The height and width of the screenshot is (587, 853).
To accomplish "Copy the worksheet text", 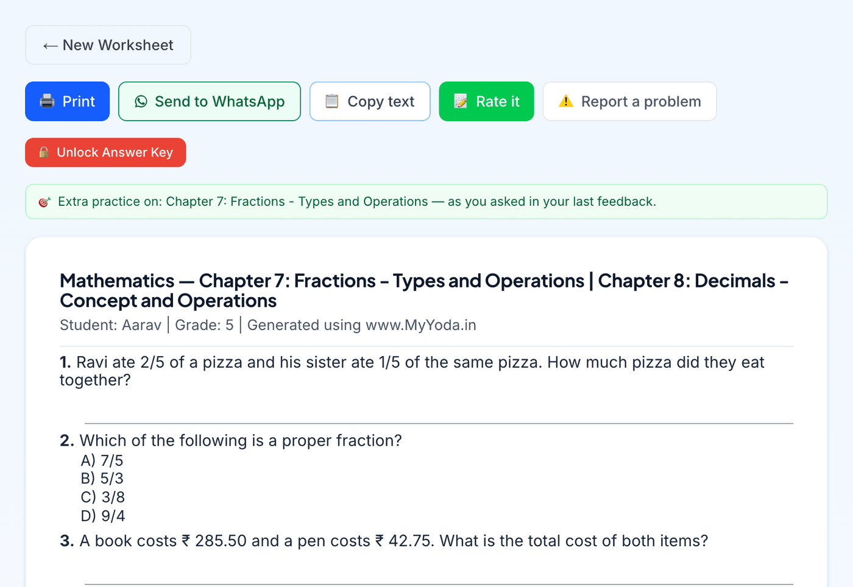I will point(370,101).
